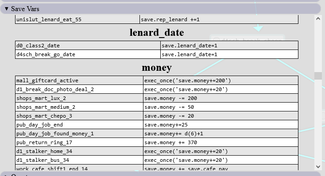Select the save.rep_lenard +=1 cell

tap(219, 19)
